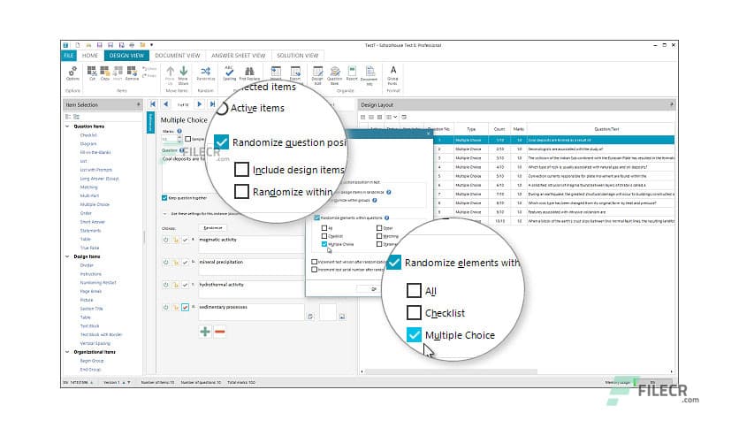
Task: Collapse the Question Items tree group
Action: coord(67,126)
